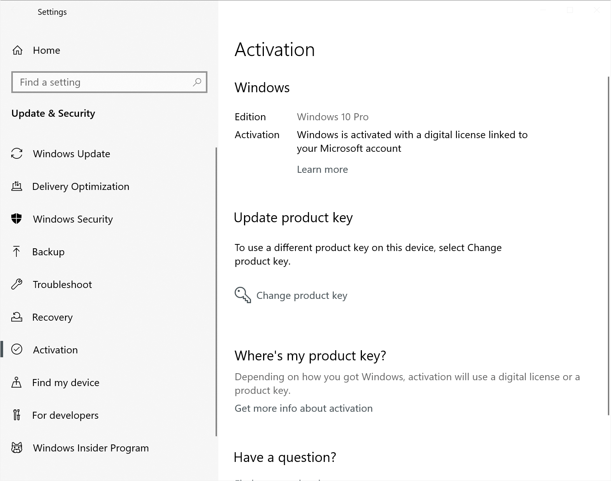611x481 pixels.
Task: Click the Recovery icon
Action: click(x=17, y=317)
